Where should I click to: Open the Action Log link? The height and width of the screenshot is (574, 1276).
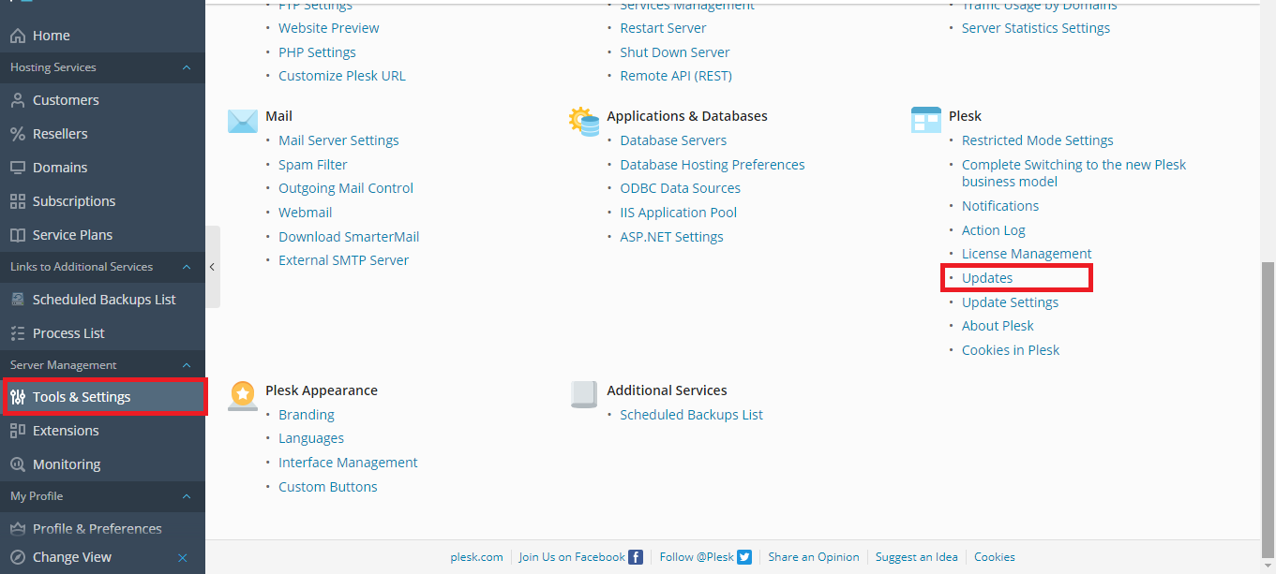[994, 230]
